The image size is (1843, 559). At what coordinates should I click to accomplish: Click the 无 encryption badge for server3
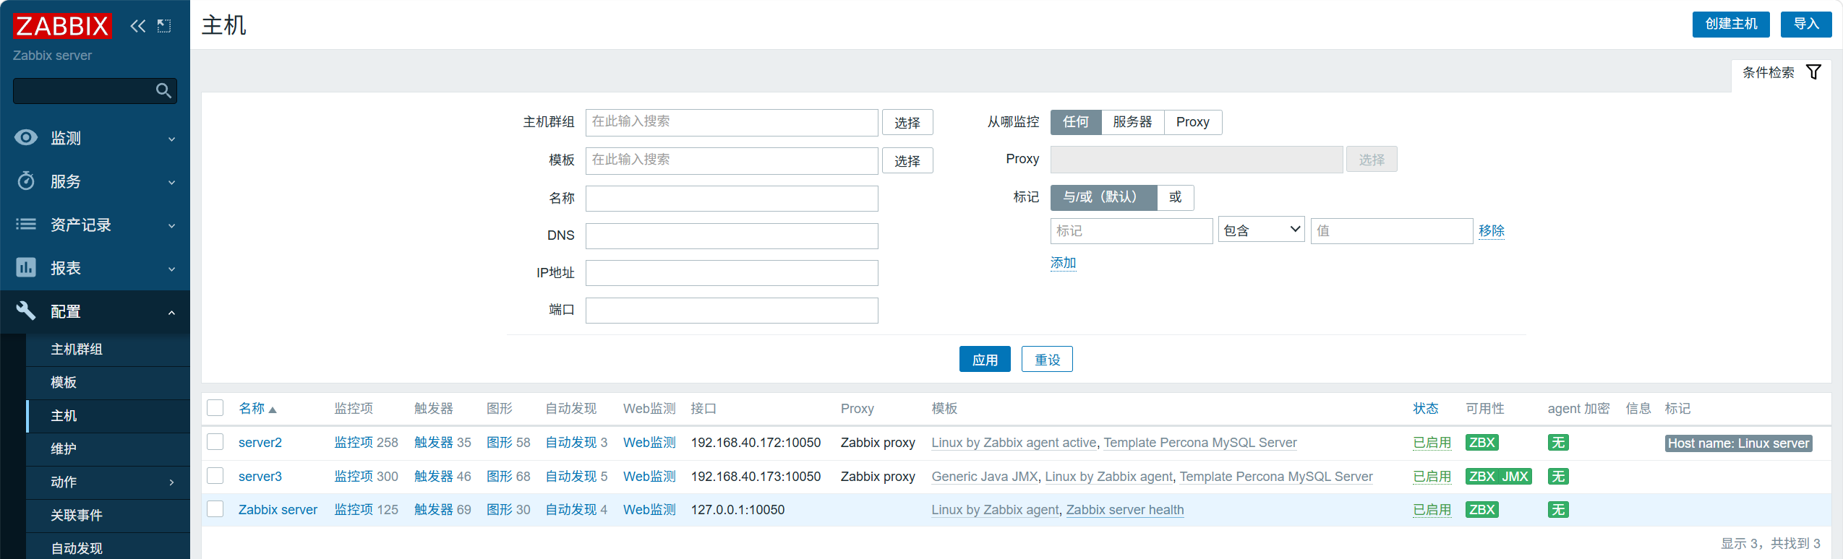(x=1558, y=477)
